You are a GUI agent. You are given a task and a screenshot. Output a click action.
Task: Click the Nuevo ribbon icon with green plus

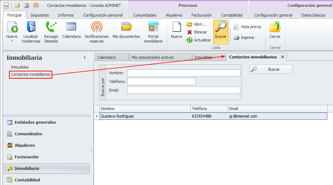point(12,27)
